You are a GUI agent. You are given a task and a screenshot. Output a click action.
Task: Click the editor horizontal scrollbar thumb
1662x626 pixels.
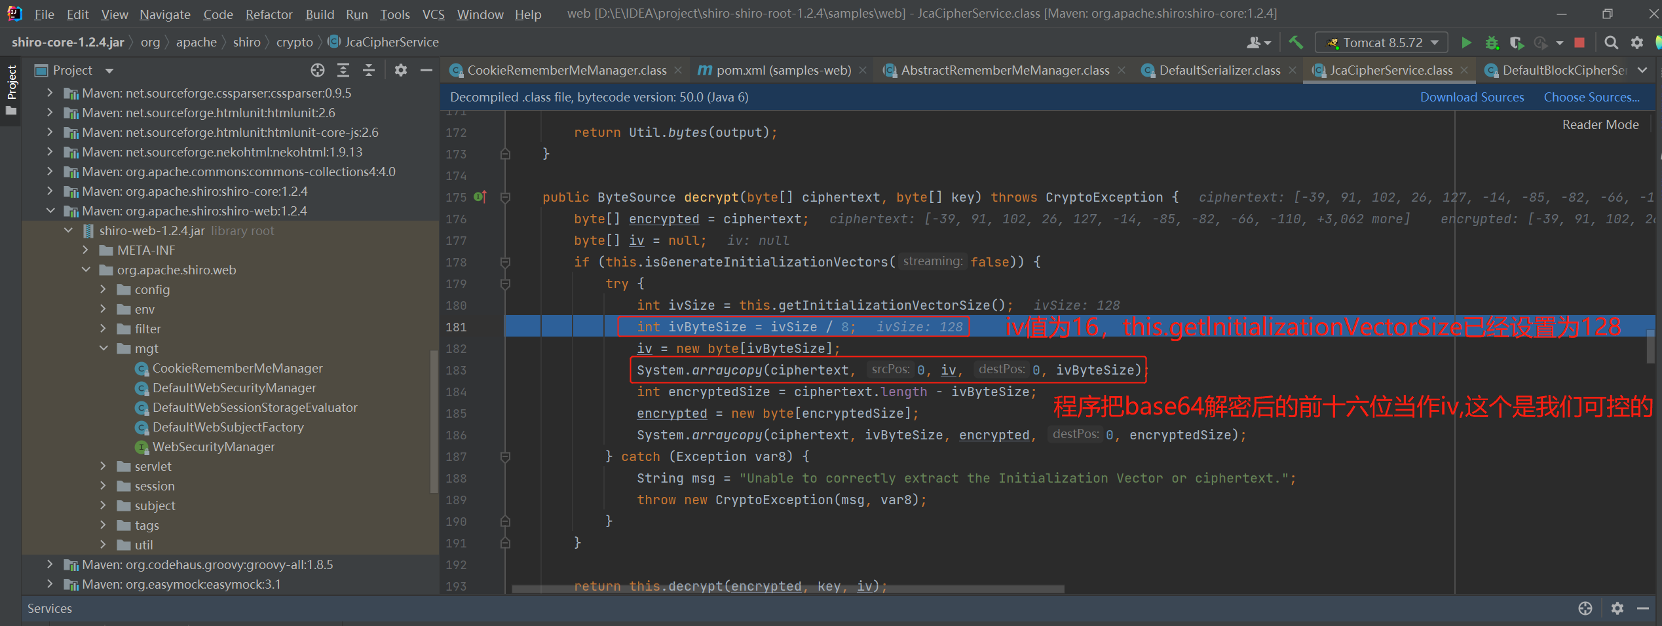[788, 589]
